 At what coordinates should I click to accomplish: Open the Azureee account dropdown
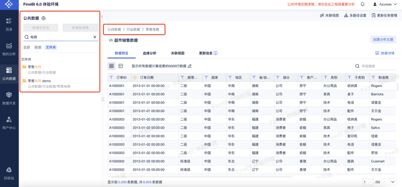[x=385, y=4]
